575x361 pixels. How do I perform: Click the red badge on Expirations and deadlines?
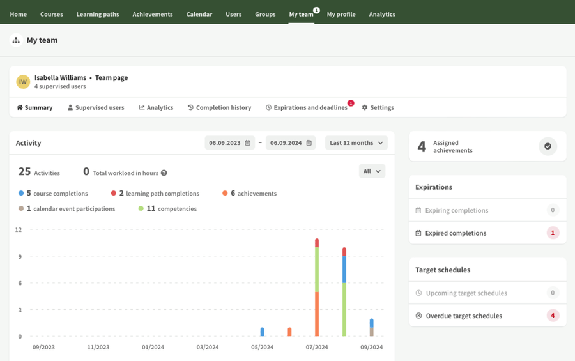[351, 103]
